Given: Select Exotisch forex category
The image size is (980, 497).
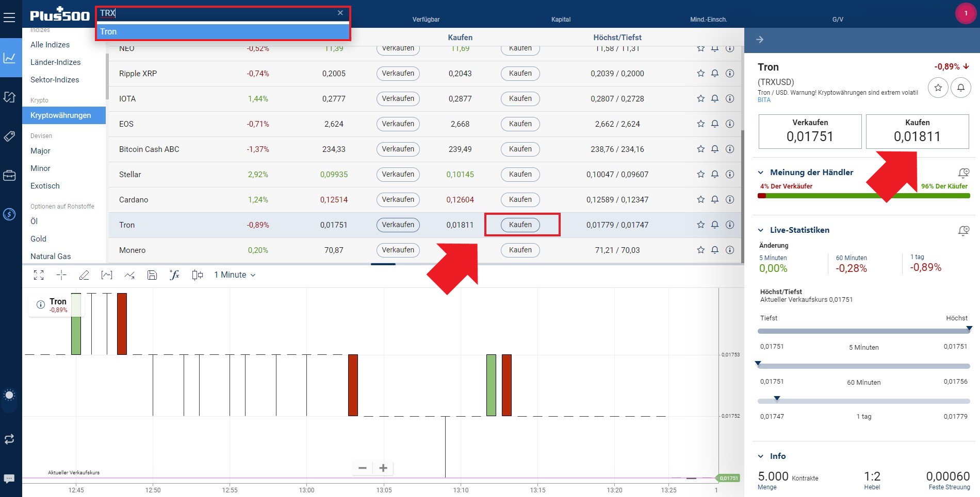Looking at the screenshot, I should pyautogui.click(x=45, y=186).
